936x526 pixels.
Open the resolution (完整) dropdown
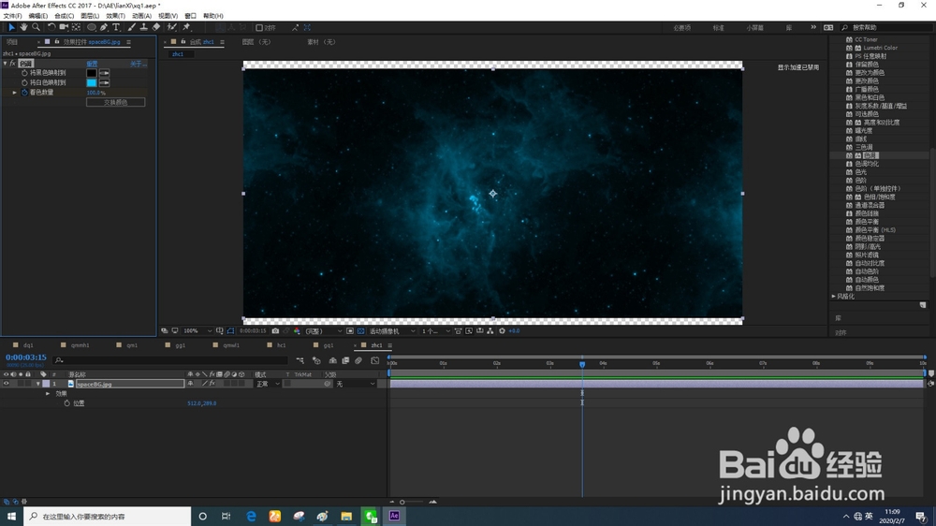[x=323, y=330]
